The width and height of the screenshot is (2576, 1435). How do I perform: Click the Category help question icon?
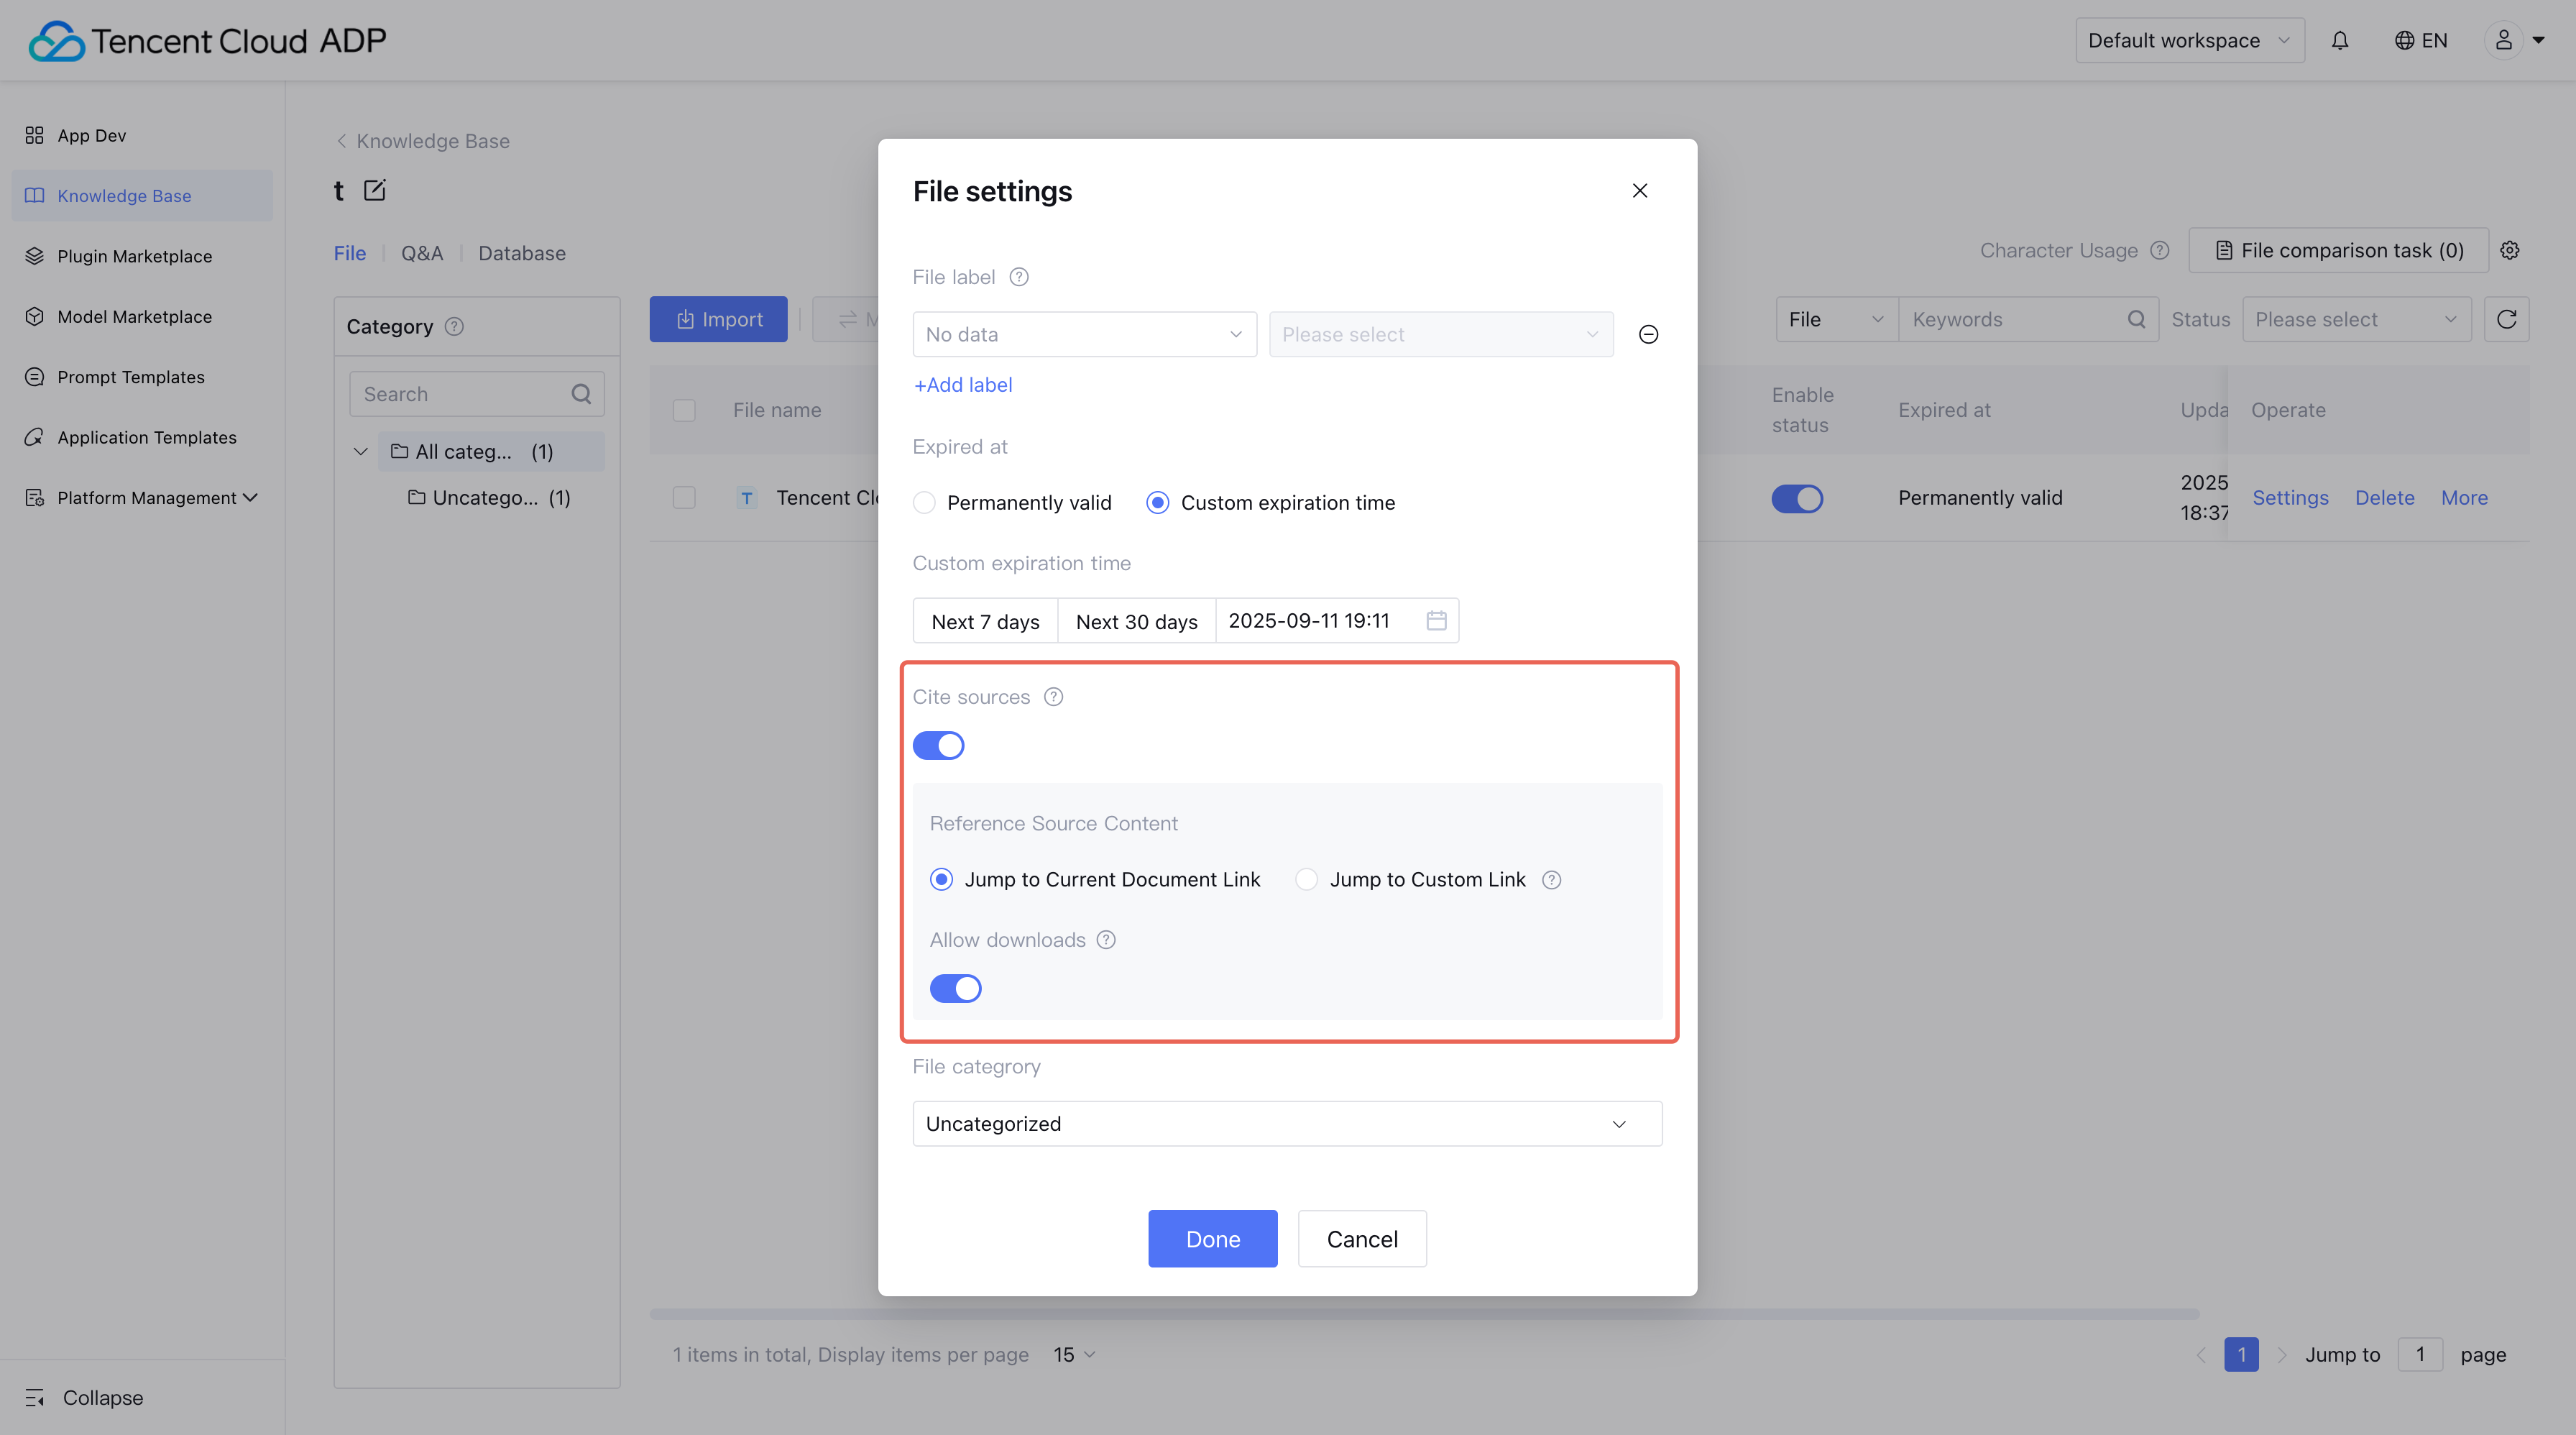tap(454, 326)
